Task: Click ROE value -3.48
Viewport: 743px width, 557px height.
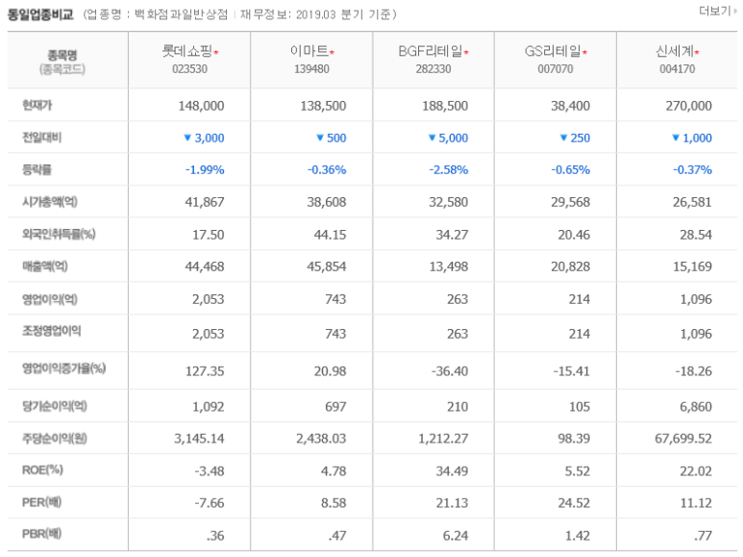Action: point(209,471)
